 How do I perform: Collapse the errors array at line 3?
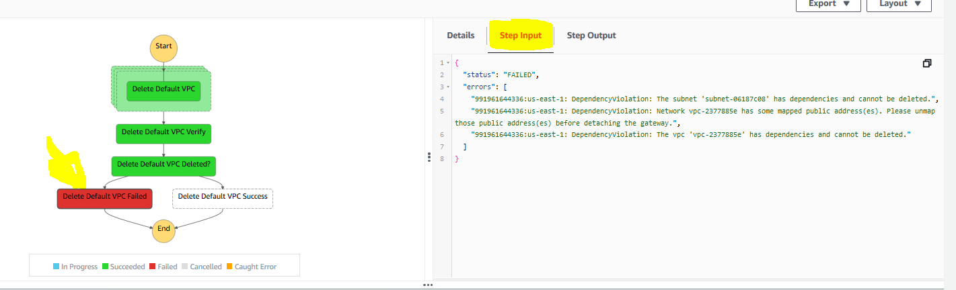[449, 87]
